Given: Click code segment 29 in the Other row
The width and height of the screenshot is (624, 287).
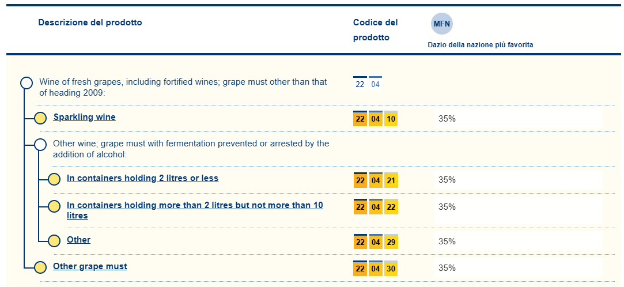Looking at the screenshot, I should coord(391,242).
